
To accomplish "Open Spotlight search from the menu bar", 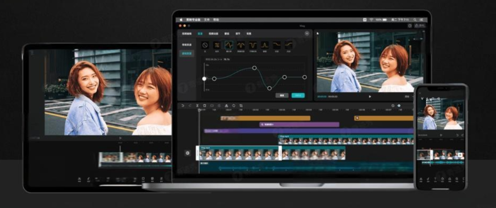I will [415, 19].
